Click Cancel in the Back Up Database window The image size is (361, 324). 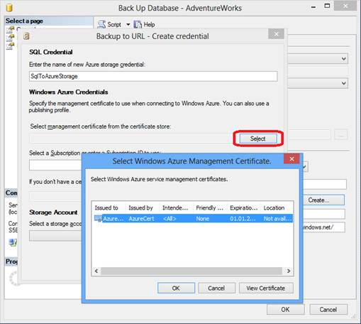(x=328, y=309)
